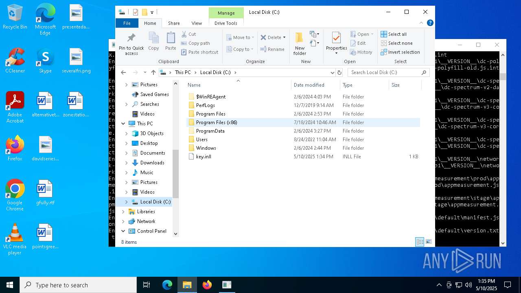Open the Delete dropdown arrow
The width and height of the screenshot is (521, 293).
(x=284, y=37)
